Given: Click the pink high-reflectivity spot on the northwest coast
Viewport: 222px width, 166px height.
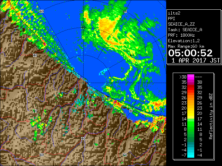Looking at the screenshot, I should 45,44.
